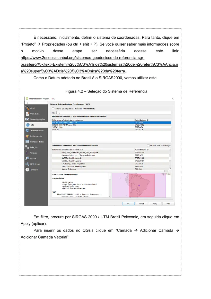This screenshot has height=299, width=211.
Task: Toggle Ocultar SRC obsoleto(s) checkbox
Action: point(148,146)
